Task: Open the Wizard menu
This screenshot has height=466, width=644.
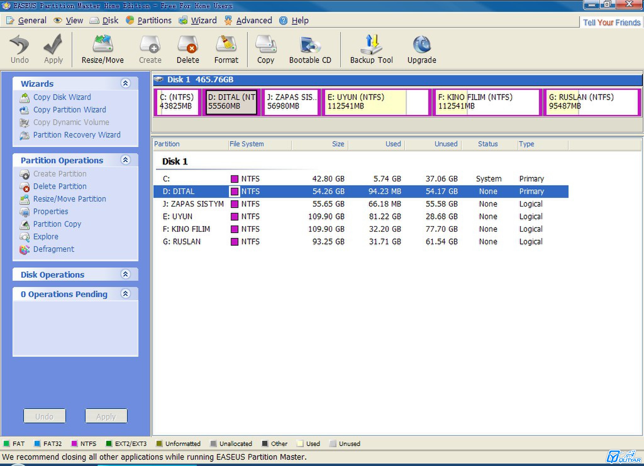Action: [198, 20]
